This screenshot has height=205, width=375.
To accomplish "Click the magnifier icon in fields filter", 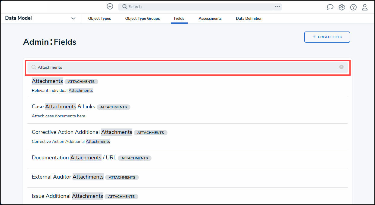I will pos(34,67).
